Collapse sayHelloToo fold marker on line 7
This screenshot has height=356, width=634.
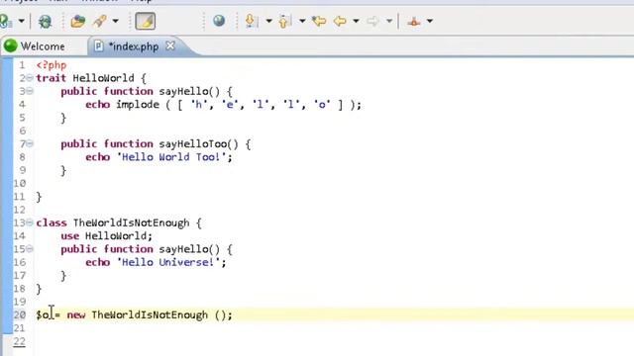point(30,143)
